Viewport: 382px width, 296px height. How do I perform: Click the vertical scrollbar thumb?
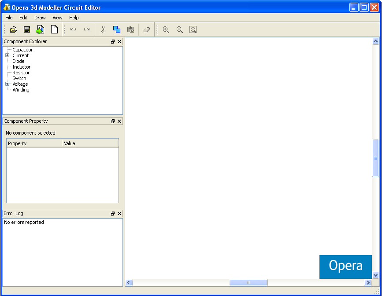click(x=375, y=158)
